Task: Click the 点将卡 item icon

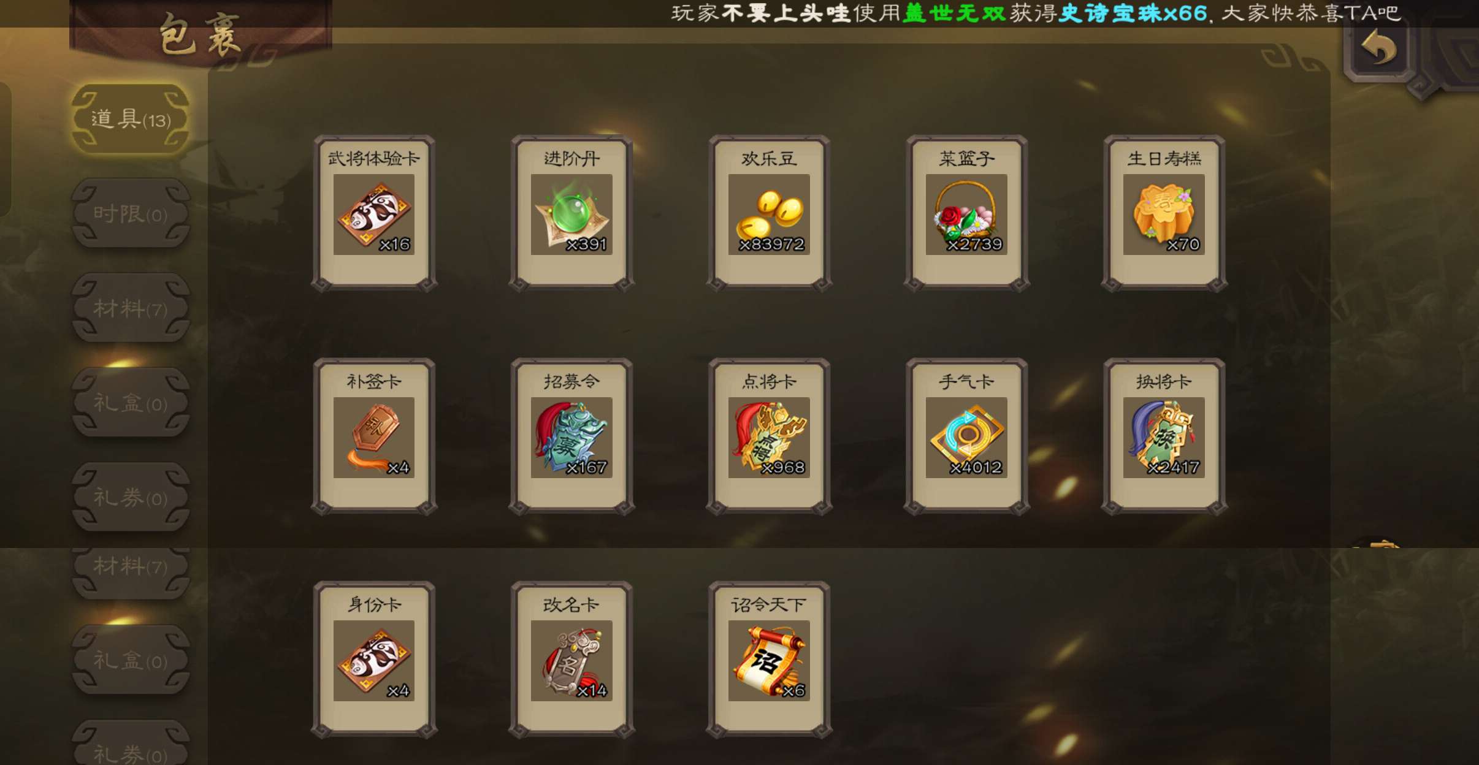Action: tap(769, 436)
